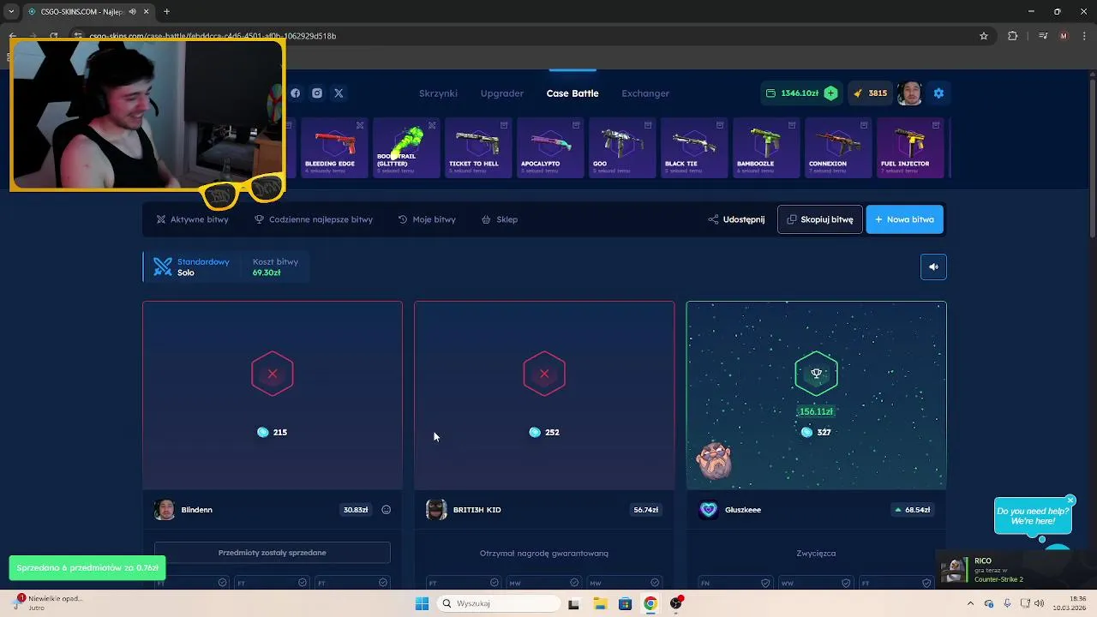Screen dimensions: 1097x617
Task: Toggle the battle sound speaker button
Action: click(933, 267)
